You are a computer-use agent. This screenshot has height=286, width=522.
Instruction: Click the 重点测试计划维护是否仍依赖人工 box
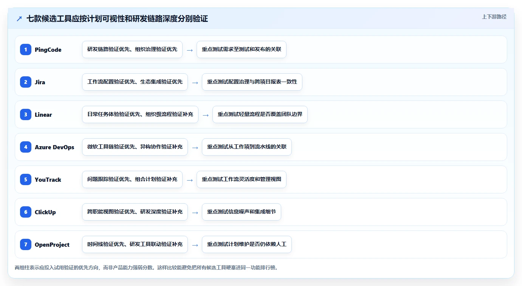tap(247, 244)
